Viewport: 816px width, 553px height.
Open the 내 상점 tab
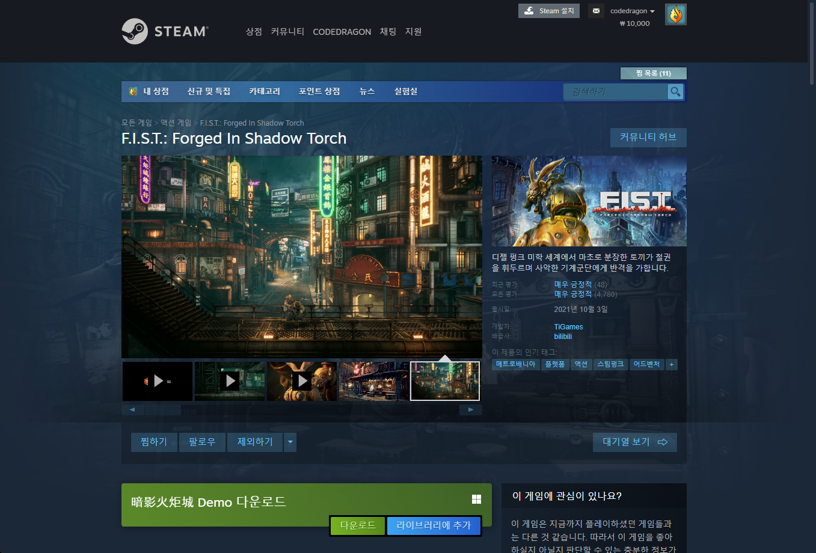pos(149,91)
